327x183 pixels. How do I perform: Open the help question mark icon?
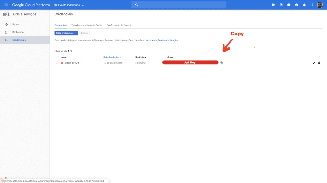(x=297, y=5)
